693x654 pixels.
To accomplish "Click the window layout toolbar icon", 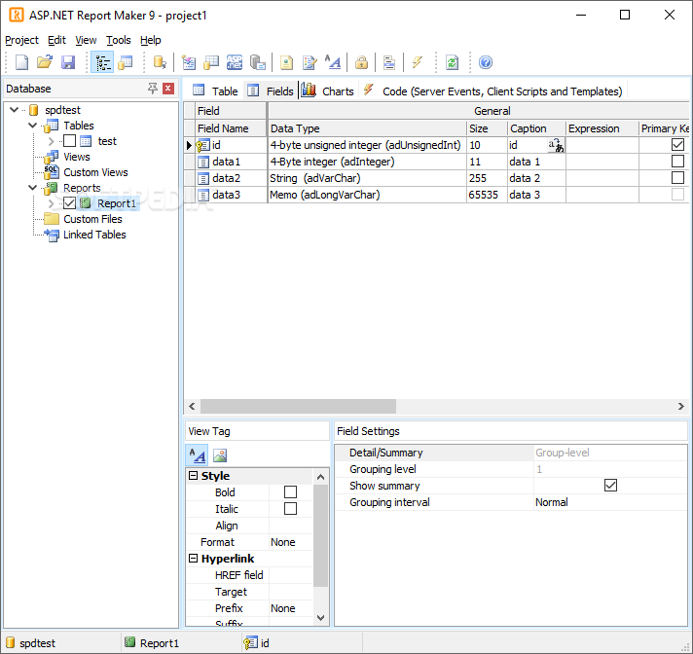I will [126, 62].
